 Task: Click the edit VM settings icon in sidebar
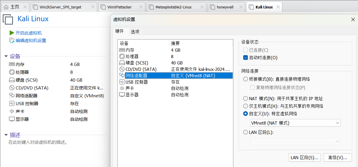click(12, 41)
